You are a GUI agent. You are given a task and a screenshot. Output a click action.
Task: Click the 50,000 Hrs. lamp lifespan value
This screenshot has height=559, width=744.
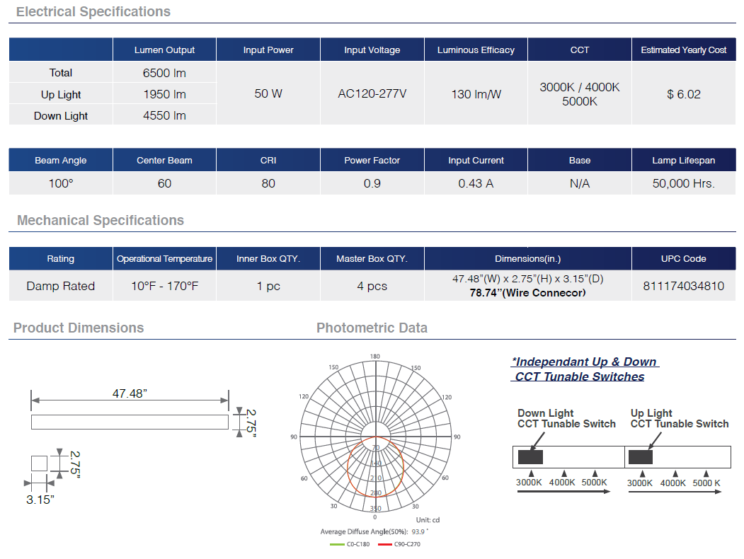(x=683, y=184)
